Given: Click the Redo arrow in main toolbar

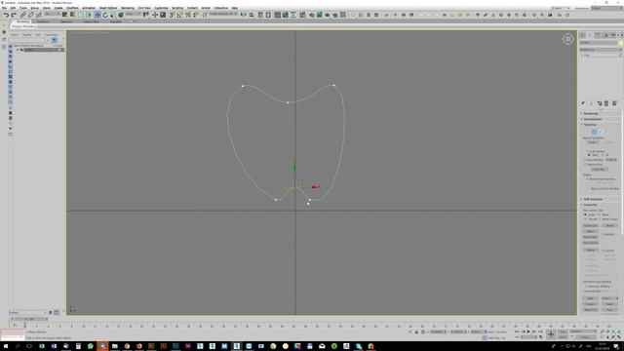Looking at the screenshot, I should click(x=13, y=15).
